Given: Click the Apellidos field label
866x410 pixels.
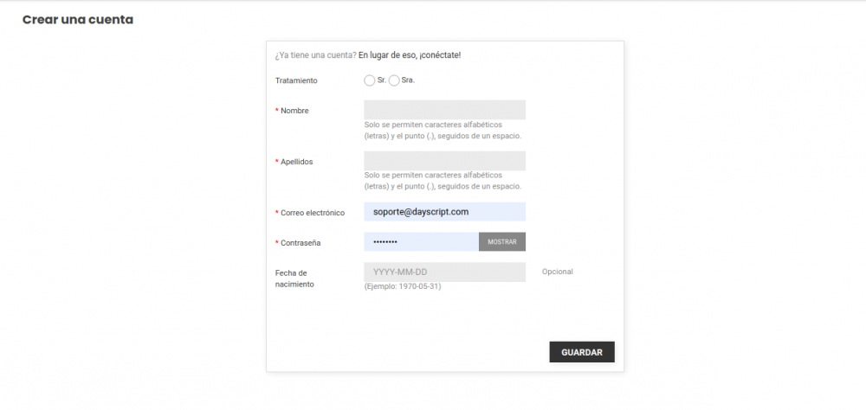Looking at the screenshot, I should point(297,162).
